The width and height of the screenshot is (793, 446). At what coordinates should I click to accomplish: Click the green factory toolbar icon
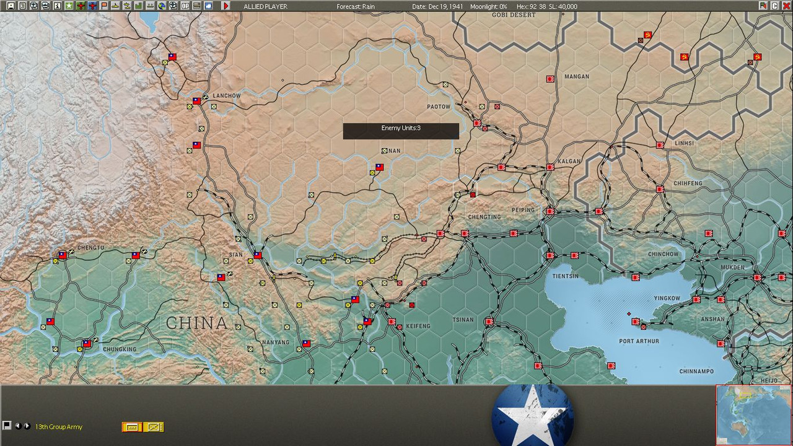click(x=138, y=6)
